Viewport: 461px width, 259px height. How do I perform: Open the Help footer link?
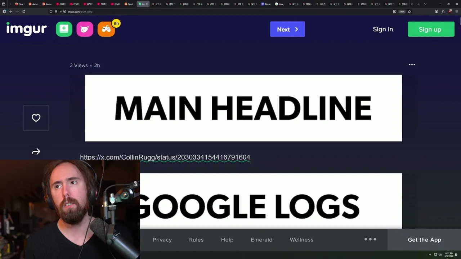(227, 240)
